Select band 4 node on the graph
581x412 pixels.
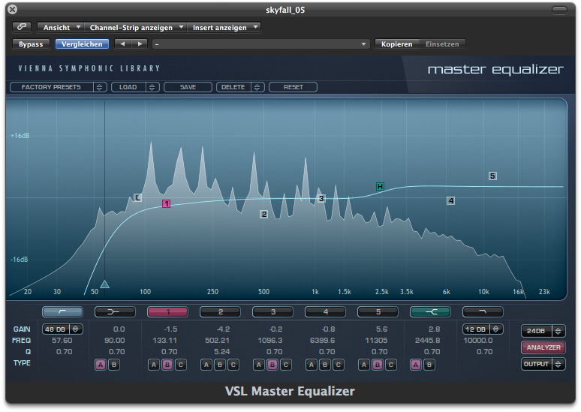[450, 201]
